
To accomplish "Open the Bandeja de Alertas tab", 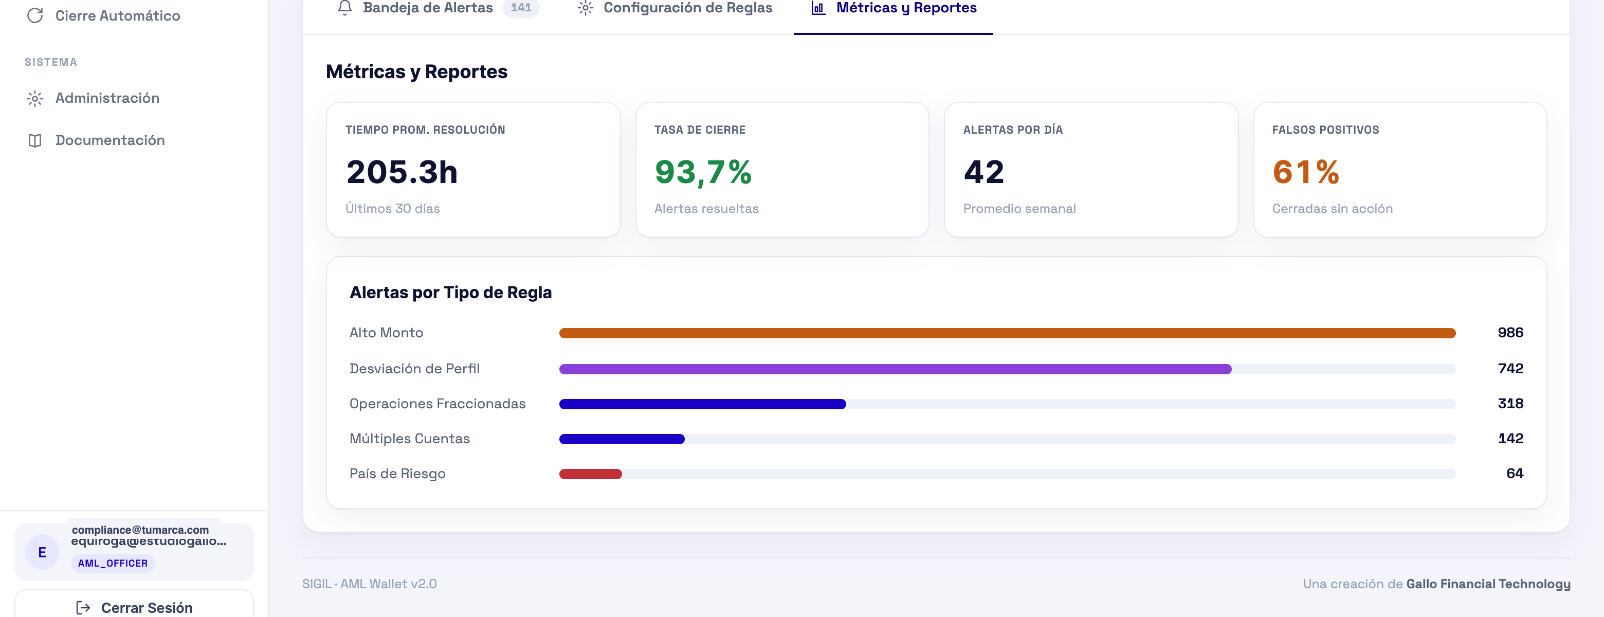I will click(x=439, y=9).
